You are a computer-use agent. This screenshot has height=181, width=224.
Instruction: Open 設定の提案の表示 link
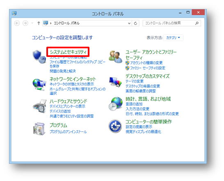(x=139, y=127)
